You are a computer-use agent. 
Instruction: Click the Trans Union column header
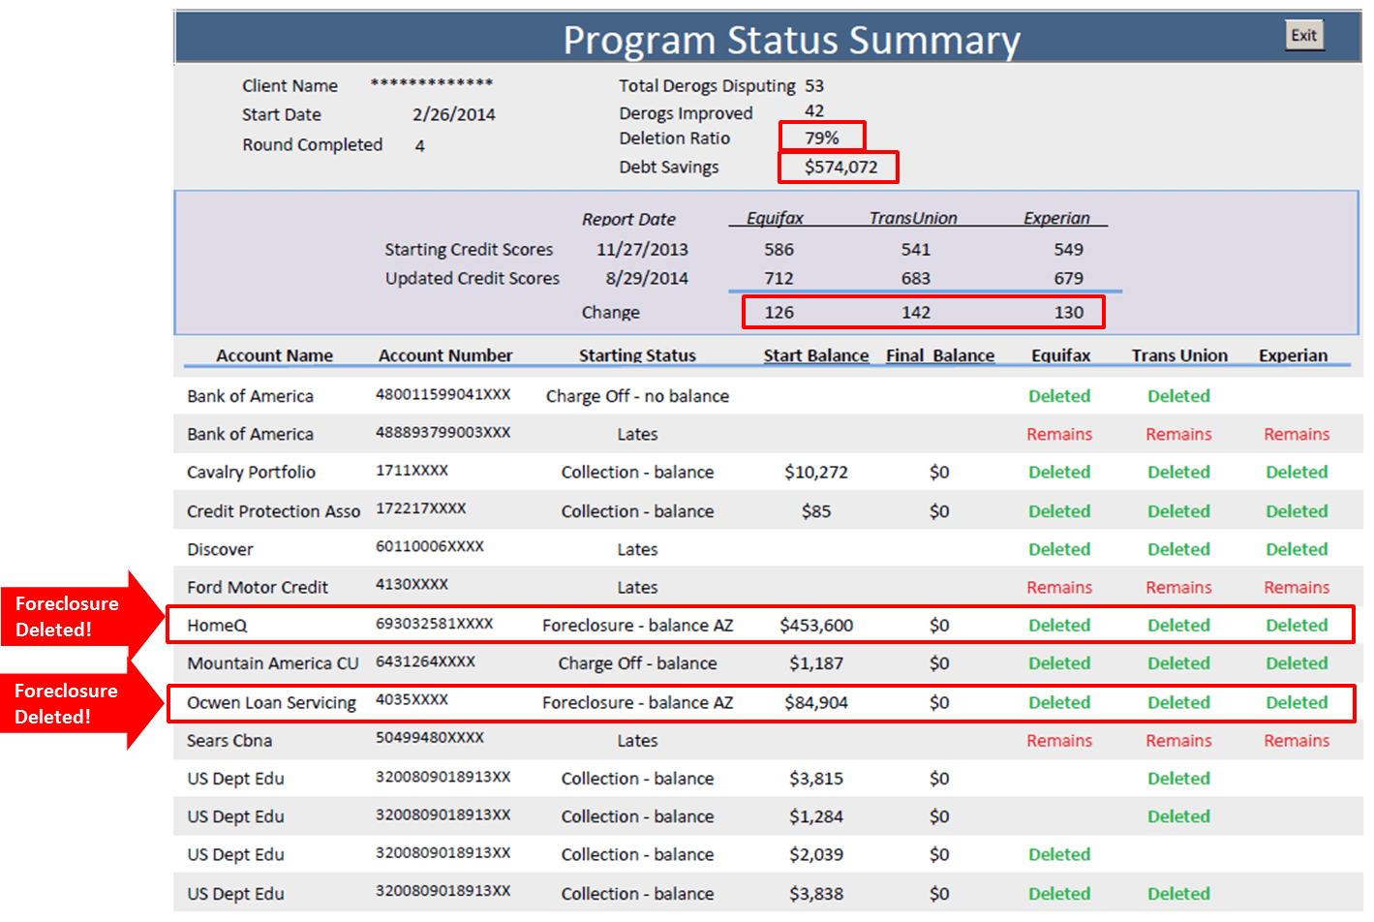point(1178,355)
